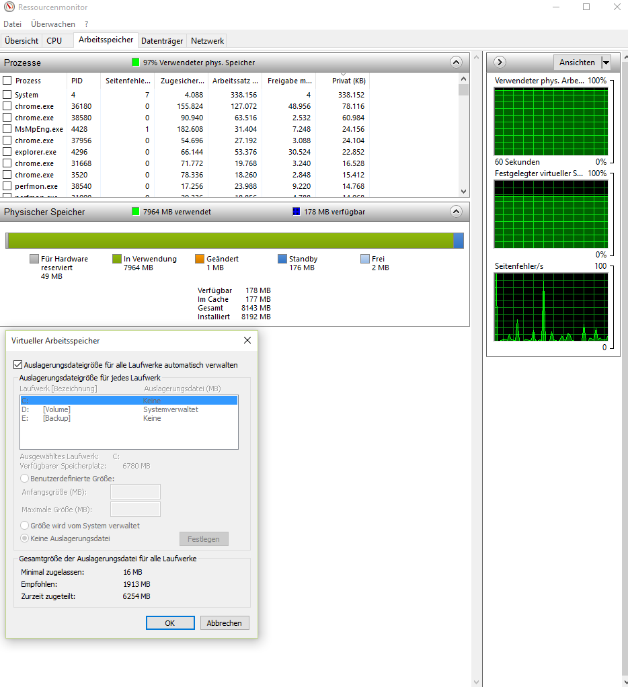Confirm the dialog with OK
The height and width of the screenshot is (687, 628).
[170, 623]
